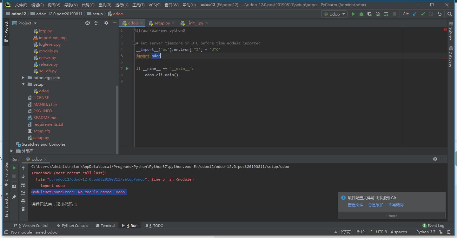The image size is (457, 238).
Task: Close the odoo editor tab
Action: click(142, 23)
